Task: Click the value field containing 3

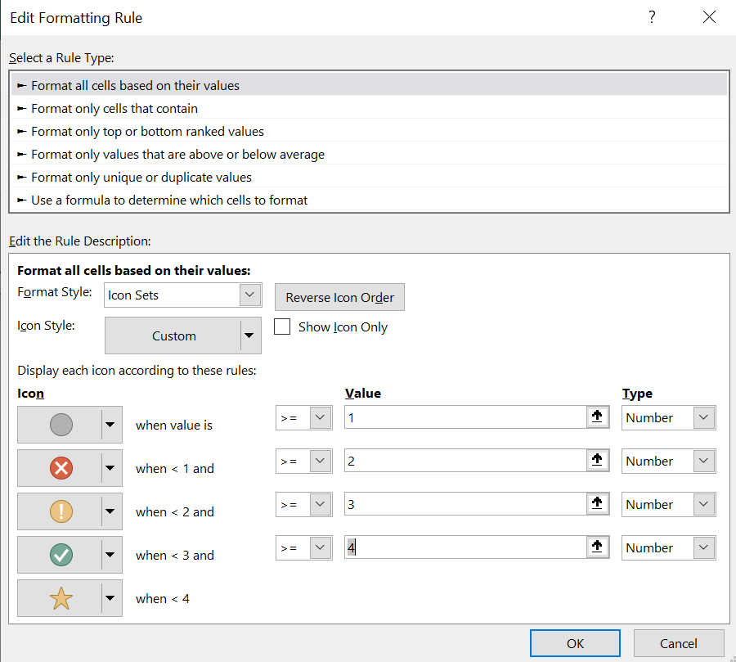Action: [465, 504]
